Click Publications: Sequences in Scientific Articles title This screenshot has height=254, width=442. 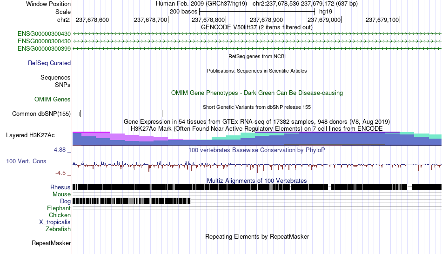point(257,71)
